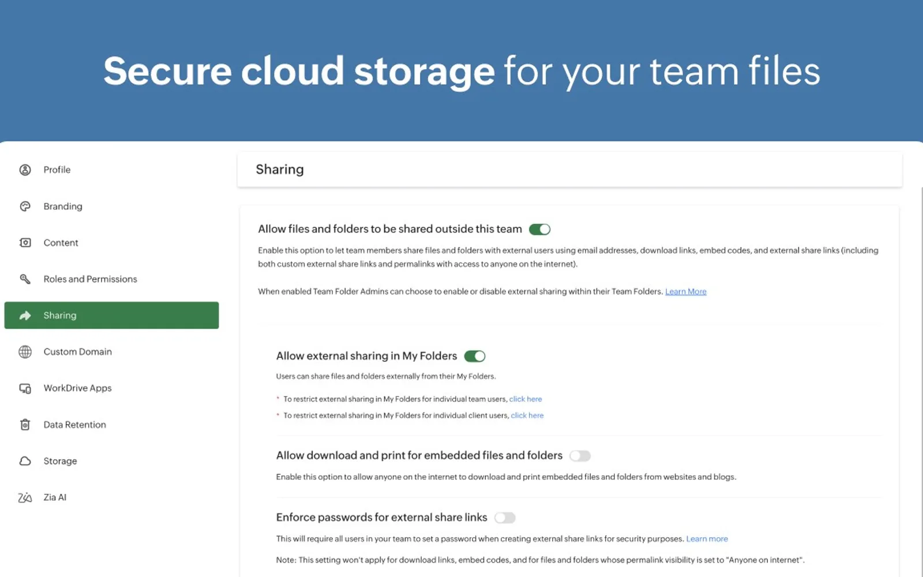Viewport: 923px width, 577px height.
Task: Enable download and print for embedded files
Action: tap(580, 456)
